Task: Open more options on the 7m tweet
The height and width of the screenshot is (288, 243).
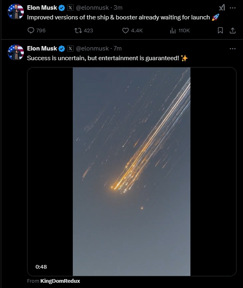Action: coord(232,48)
